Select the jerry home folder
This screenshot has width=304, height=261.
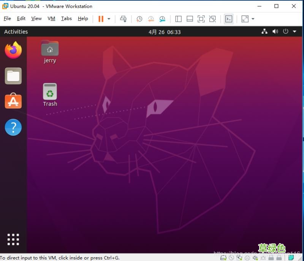[50, 52]
